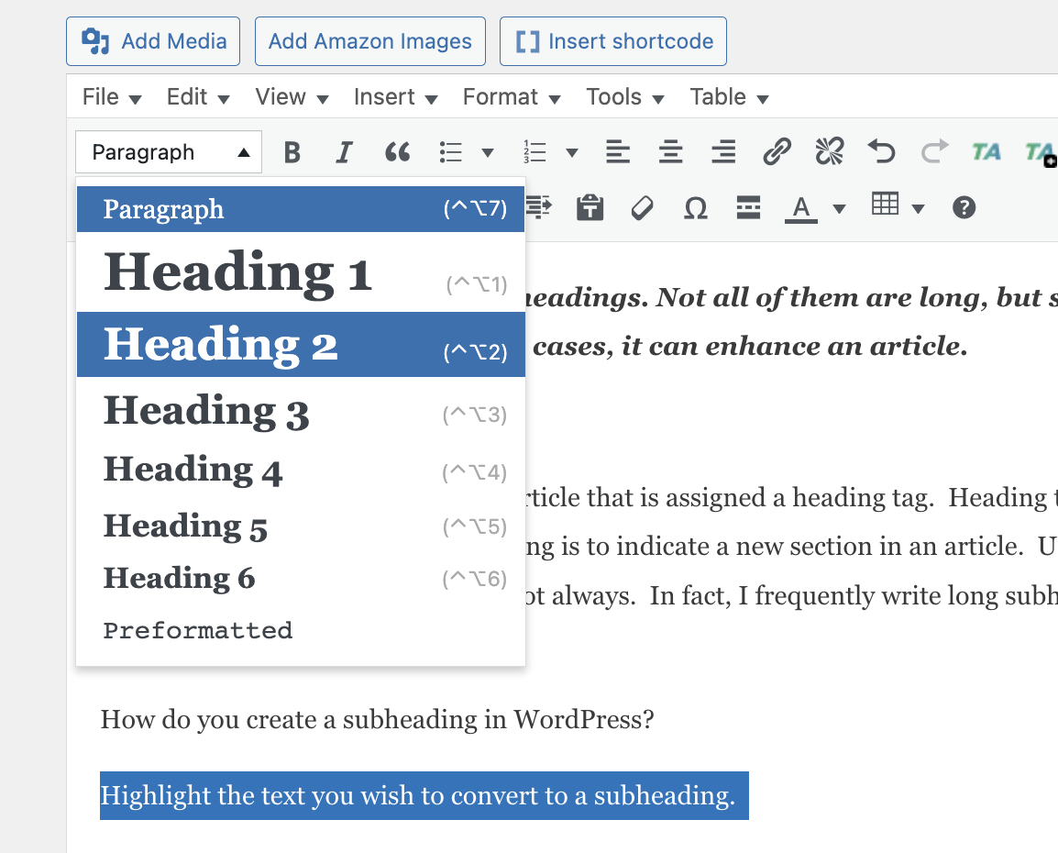Open the text color picker arrow
Screen dimensions: 1058x853
(840, 208)
